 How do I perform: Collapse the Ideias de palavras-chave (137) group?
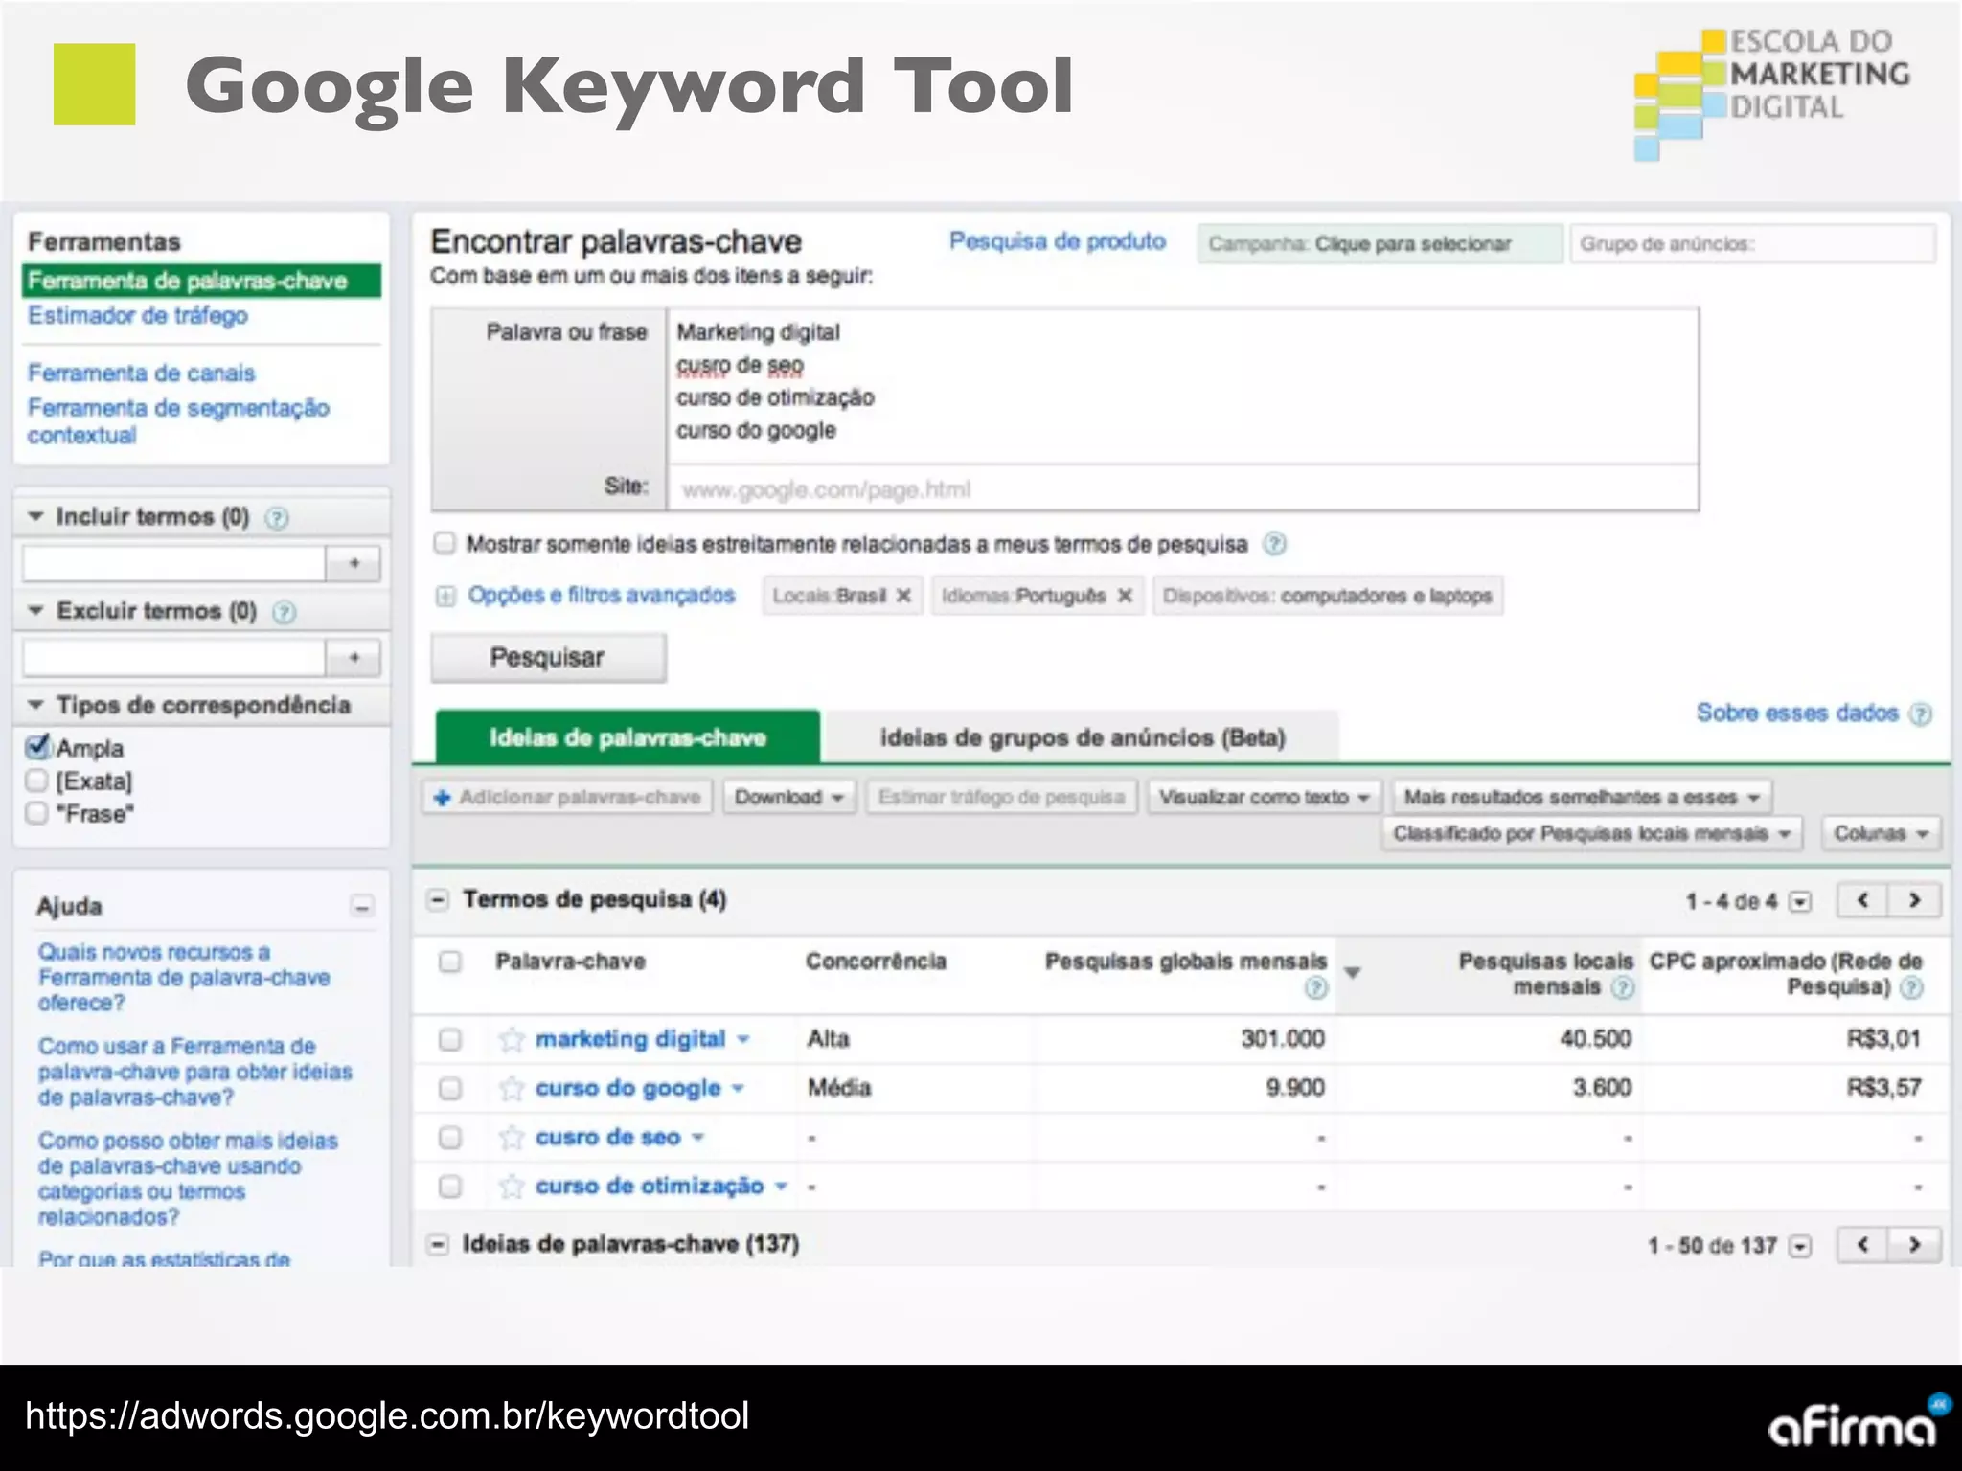pyautogui.click(x=438, y=1245)
